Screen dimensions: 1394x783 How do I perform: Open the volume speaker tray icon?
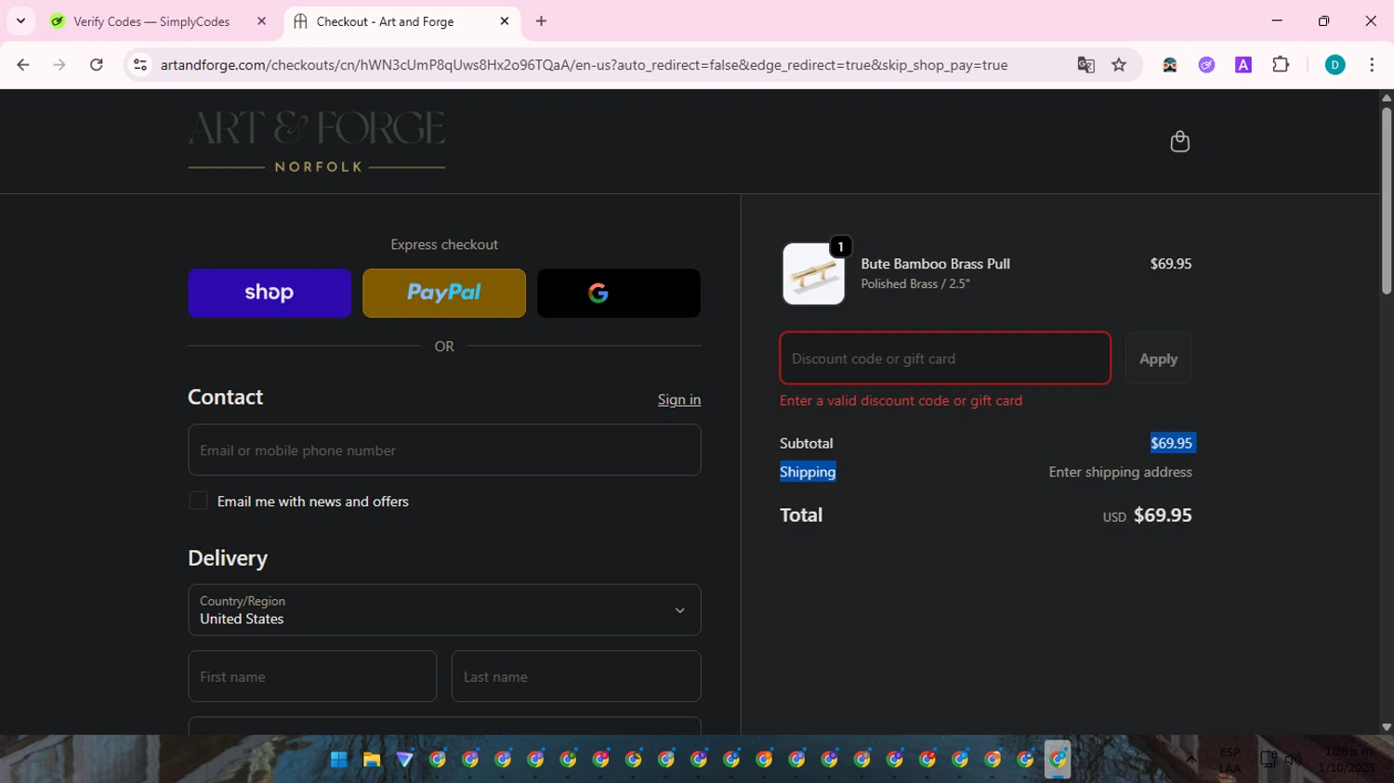pos(1293,760)
